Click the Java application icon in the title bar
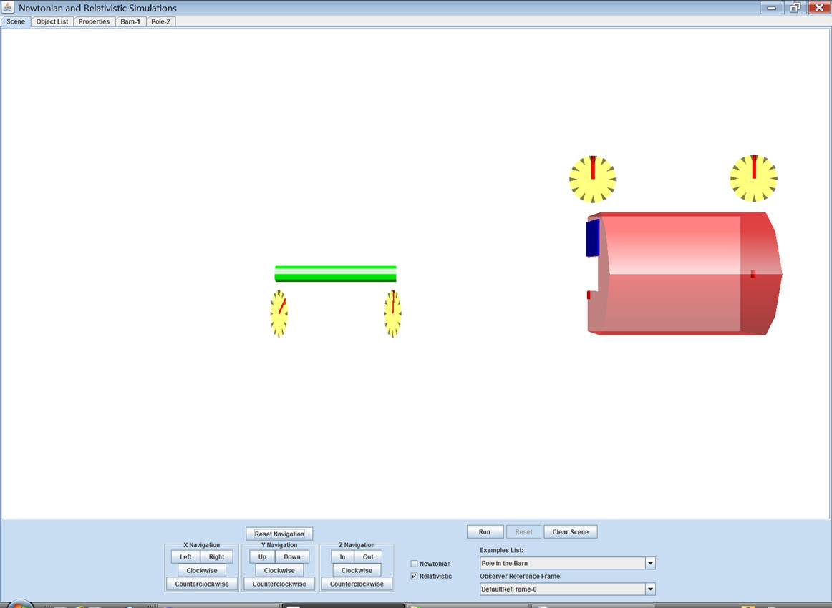This screenshot has width=832, height=608. 9,8
